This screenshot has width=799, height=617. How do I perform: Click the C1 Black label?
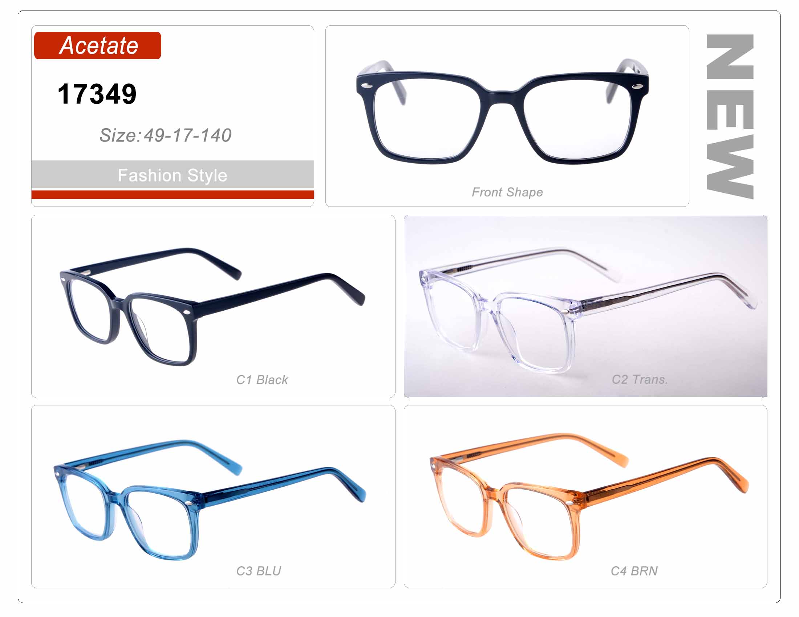tap(262, 380)
